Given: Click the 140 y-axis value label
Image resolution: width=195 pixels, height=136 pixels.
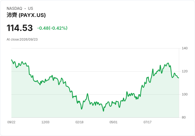Looking at the screenshot, I should [185, 48].
